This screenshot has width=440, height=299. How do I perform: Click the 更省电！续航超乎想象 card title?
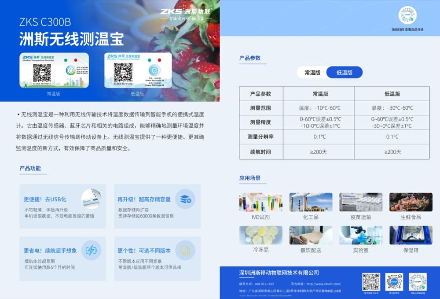[50, 251]
